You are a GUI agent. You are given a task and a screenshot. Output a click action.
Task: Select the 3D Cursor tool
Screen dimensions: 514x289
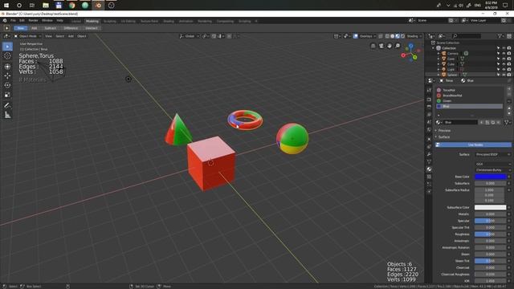(7, 56)
